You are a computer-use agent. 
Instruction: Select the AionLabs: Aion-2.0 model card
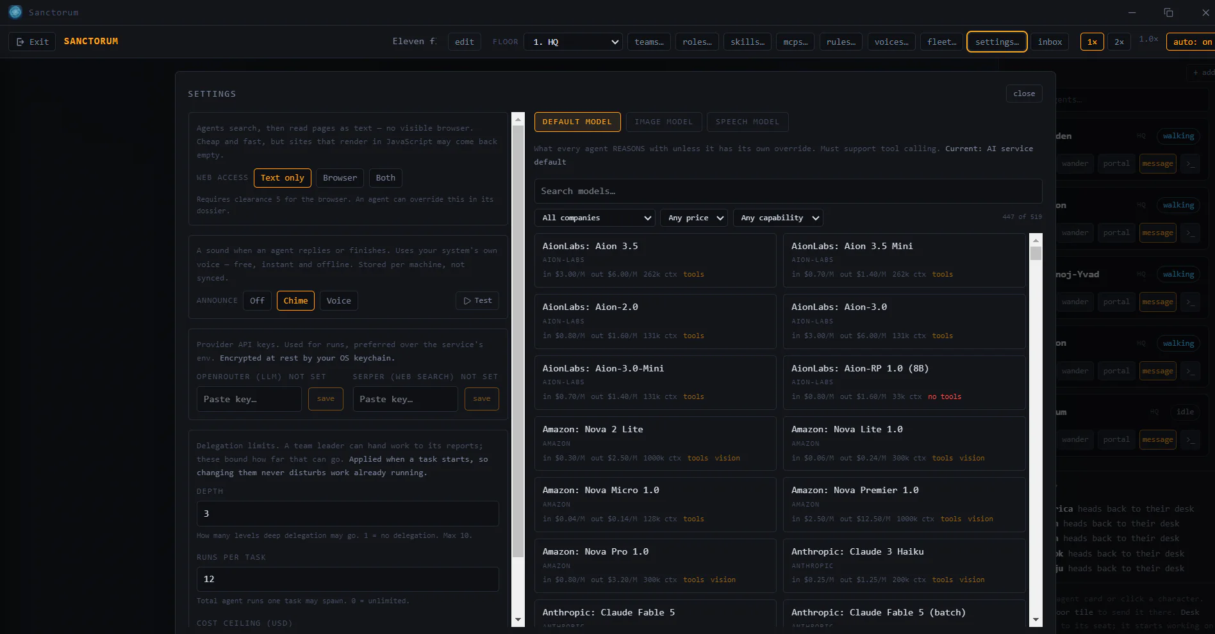656,321
